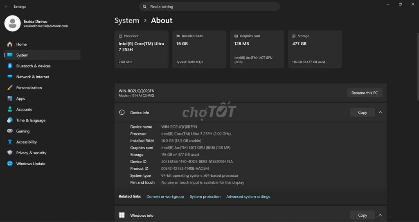The image size is (419, 222).
Task: Click the Accounts person icon in sidebar
Action: 10,109
